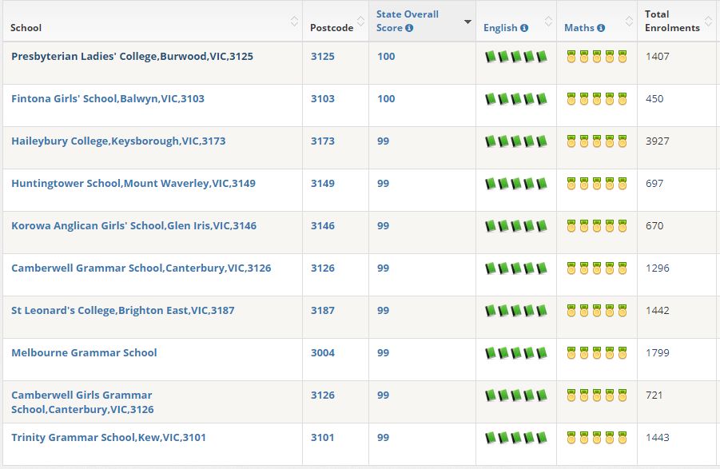Click Maths medal rating for Trinity Grammar
This screenshot has width=720, height=469.
click(596, 437)
